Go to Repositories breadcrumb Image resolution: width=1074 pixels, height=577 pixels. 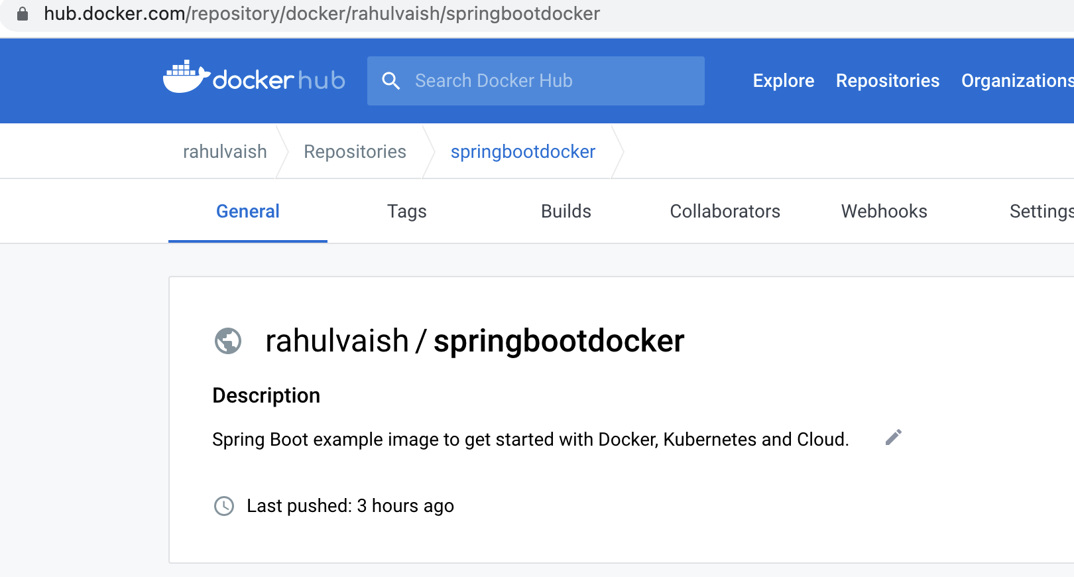[355, 152]
